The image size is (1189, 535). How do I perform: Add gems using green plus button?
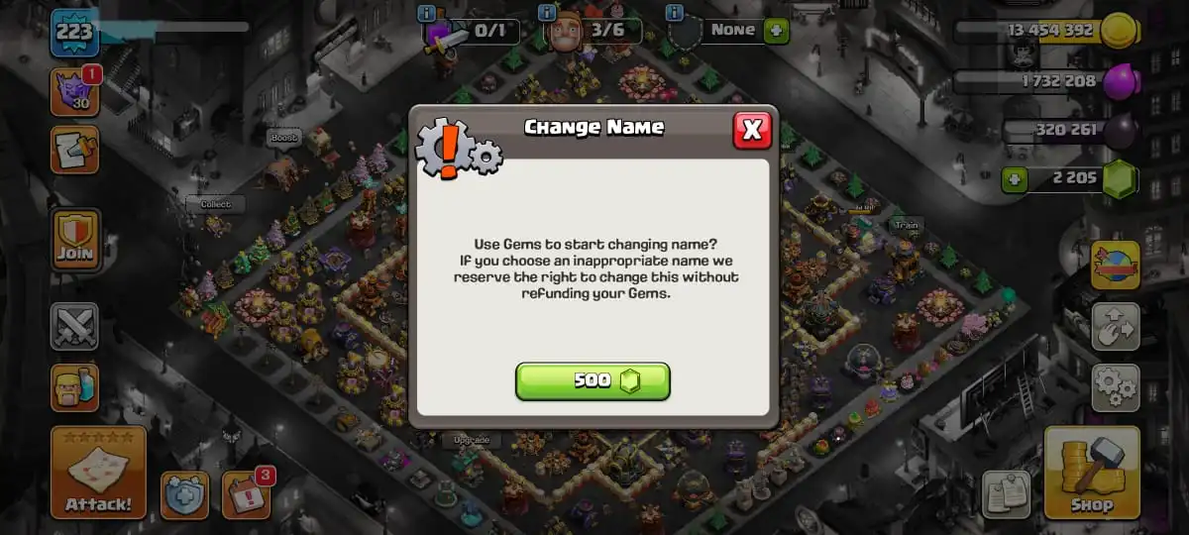click(x=1013, y=180)
